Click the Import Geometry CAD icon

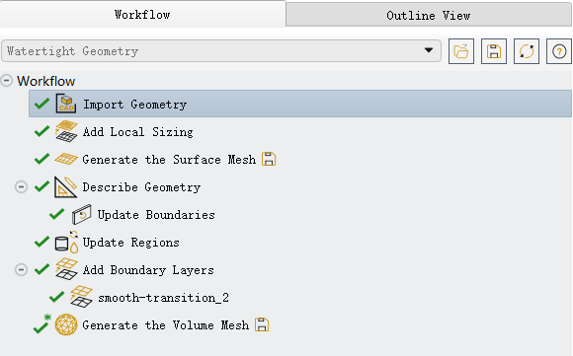click(x=66, y=104)
